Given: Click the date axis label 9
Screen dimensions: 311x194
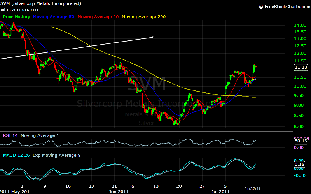Looking at the screenshot, I should (45, 186).
